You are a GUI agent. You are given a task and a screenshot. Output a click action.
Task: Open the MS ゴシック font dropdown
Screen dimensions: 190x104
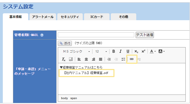coord(76,51)
